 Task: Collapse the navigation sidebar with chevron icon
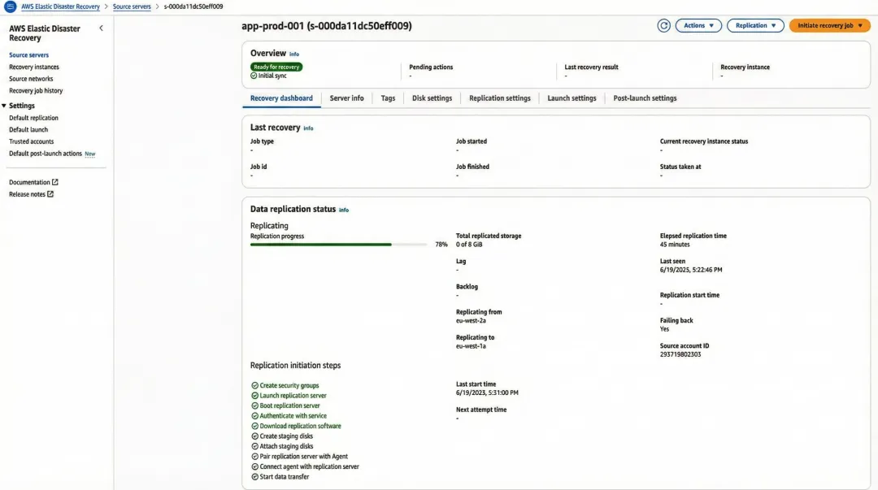click(101, 28)
